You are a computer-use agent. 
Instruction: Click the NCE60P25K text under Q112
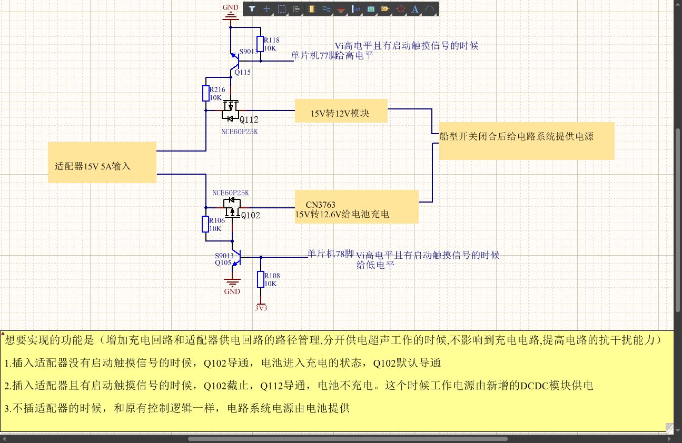(x=240, y=132)
